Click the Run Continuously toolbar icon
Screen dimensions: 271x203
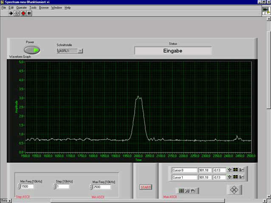tap(17, 14)
